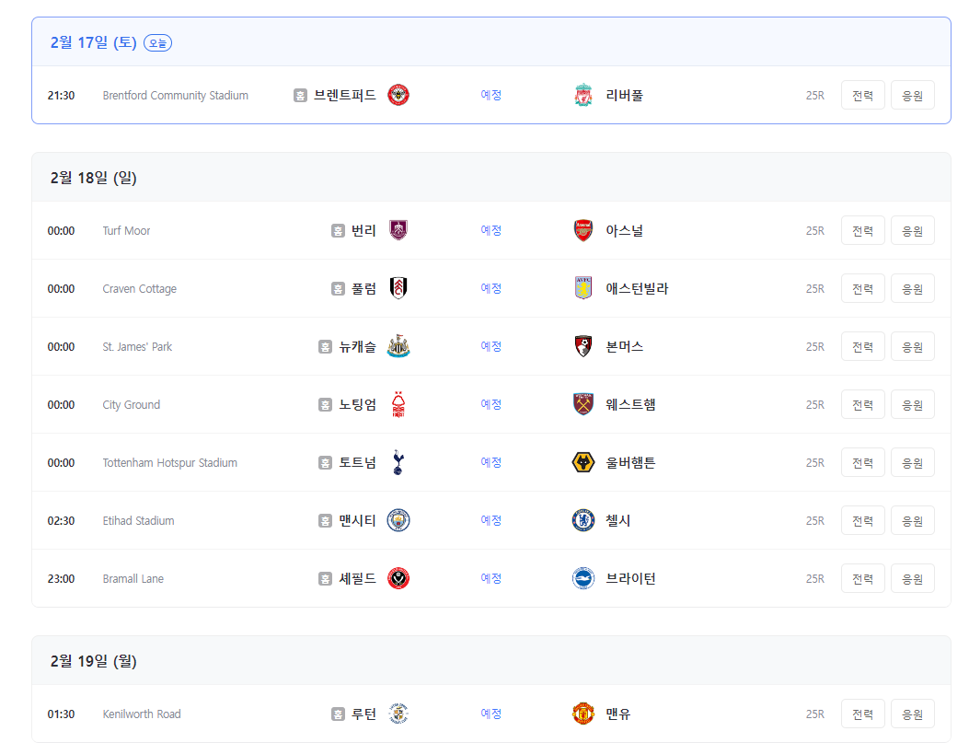
Task: Click the Aston Villa crest icon
Action: click(583, 288)
